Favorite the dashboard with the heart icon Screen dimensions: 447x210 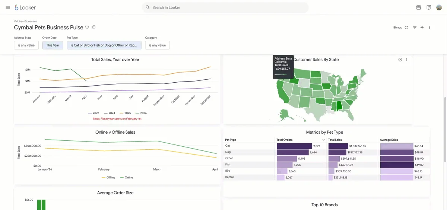87,27
